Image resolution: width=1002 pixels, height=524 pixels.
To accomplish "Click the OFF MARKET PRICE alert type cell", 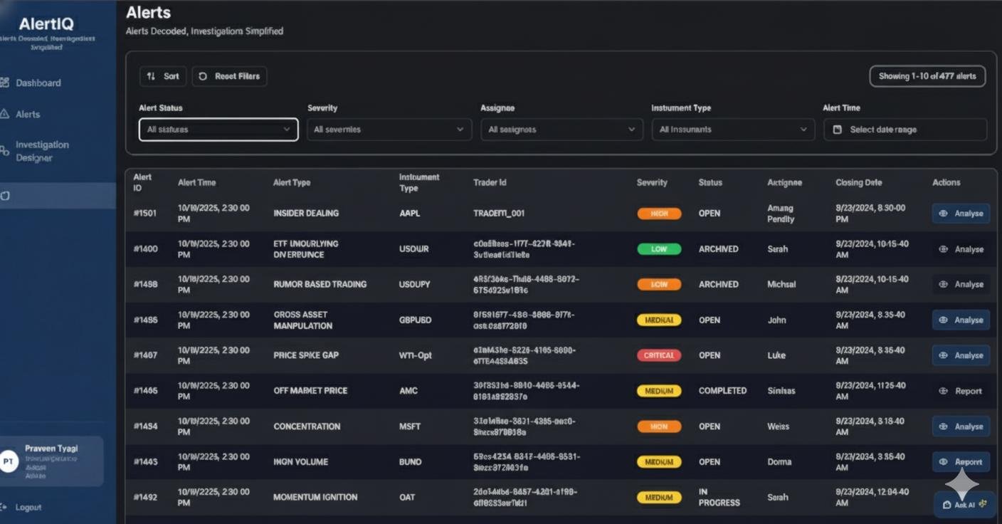I will click(310, 391).
